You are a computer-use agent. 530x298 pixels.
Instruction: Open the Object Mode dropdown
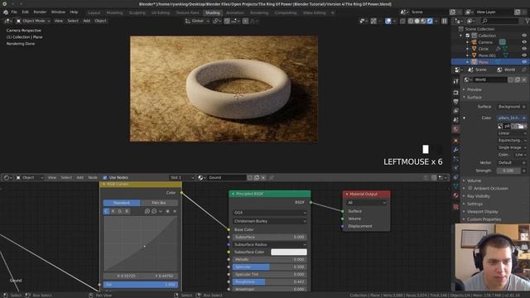click(x=33, y=21)
